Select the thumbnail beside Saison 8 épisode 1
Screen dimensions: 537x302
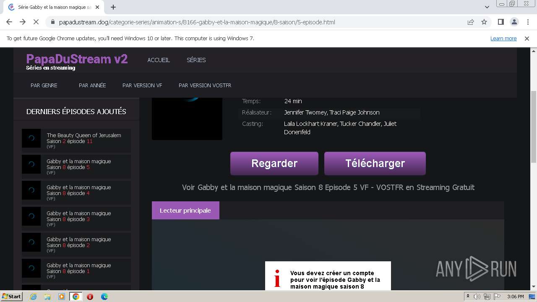coord(31,268)
